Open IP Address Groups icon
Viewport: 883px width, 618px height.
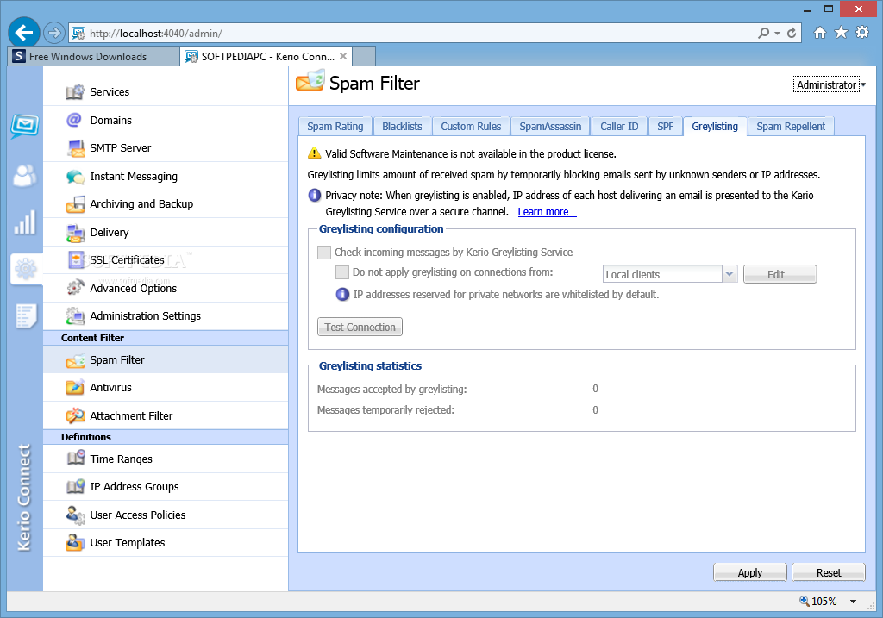[76, 487]
